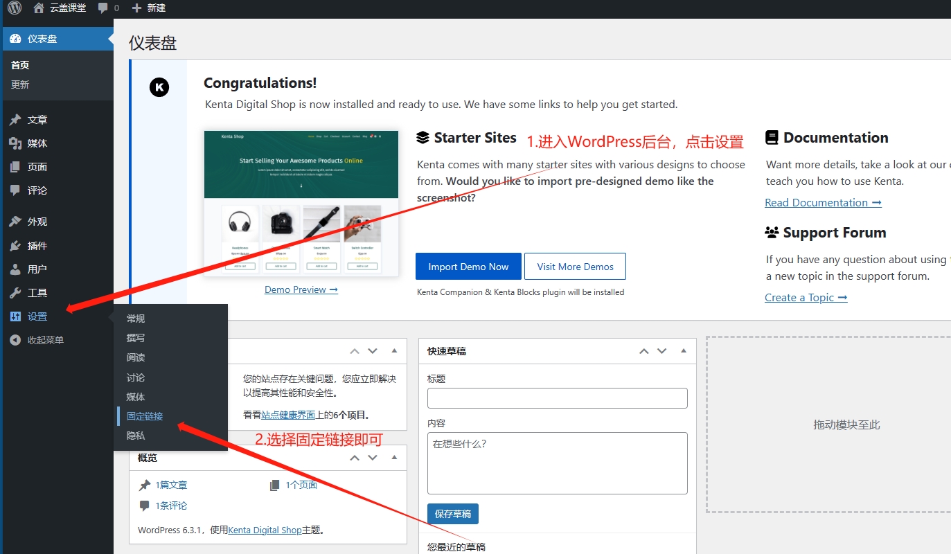Focus the 标题 input field
This screenshot has width=951, height=554.
[558, 398]
